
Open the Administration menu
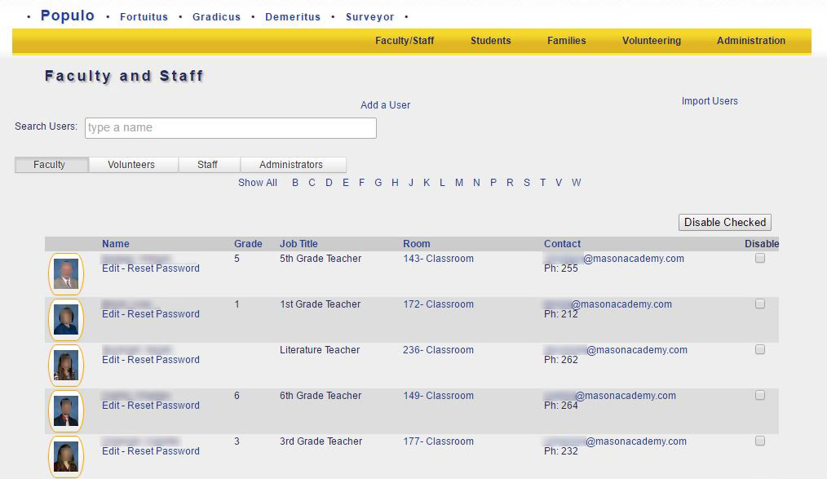pos(750,41)
